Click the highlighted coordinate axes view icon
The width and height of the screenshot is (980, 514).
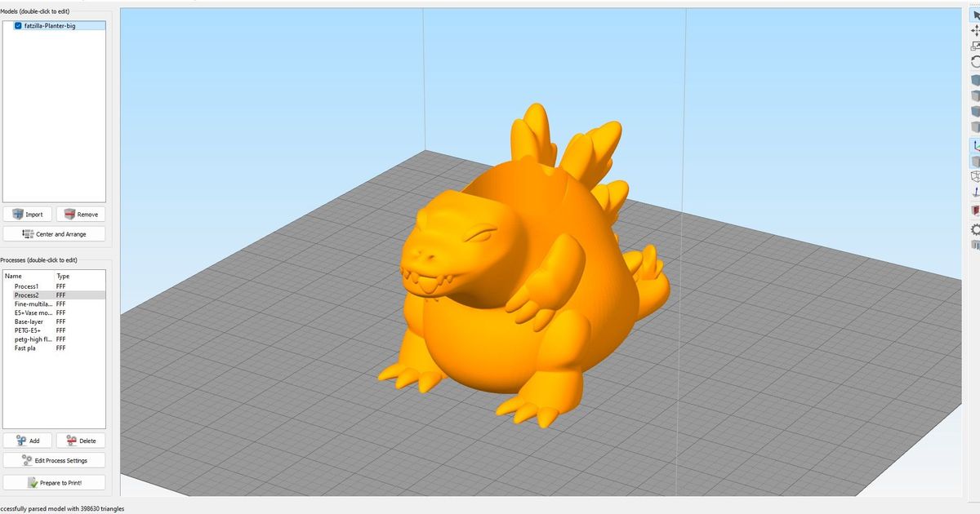[974, 145]
